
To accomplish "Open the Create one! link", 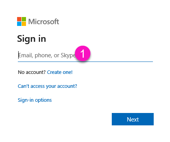I will pos(60,72).
